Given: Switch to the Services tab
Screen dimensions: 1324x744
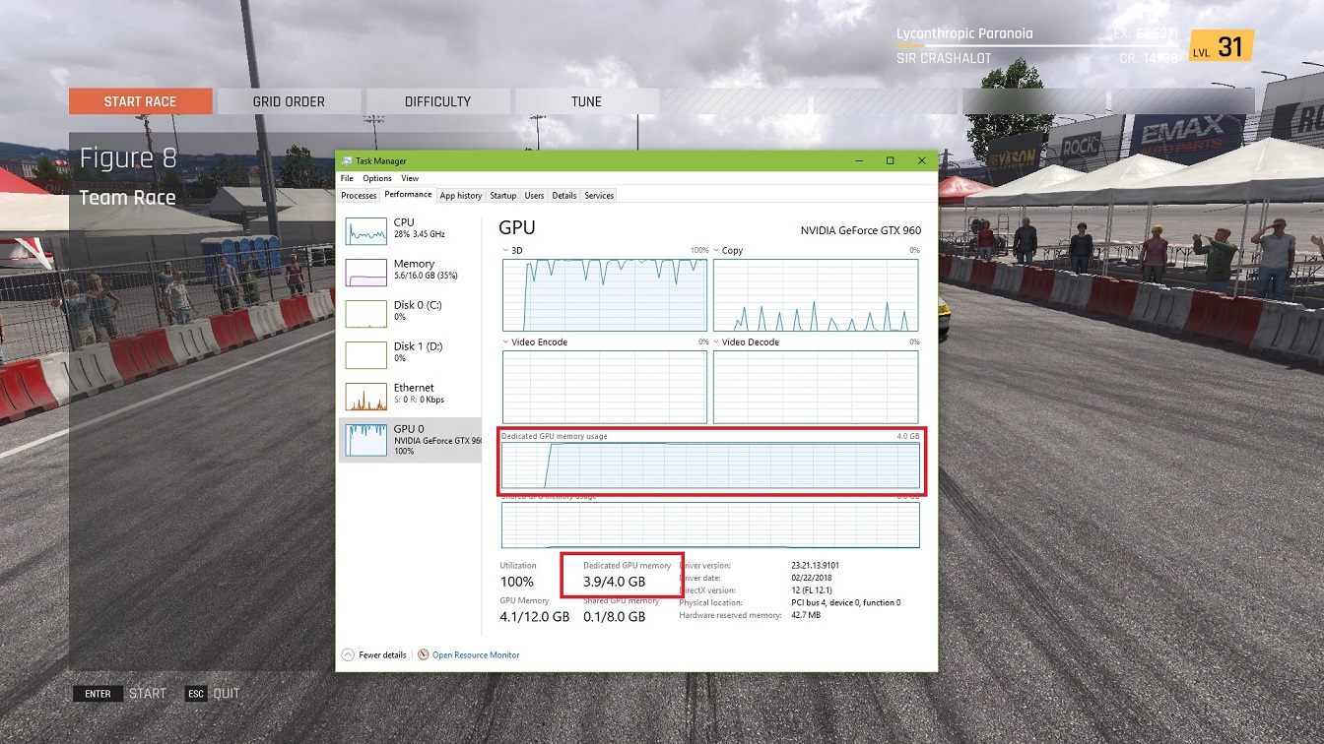Looking at the screenshot, I should point(599,196).
